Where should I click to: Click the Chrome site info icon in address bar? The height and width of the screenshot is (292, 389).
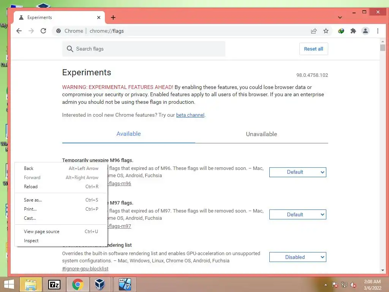(x=59, y=31)
